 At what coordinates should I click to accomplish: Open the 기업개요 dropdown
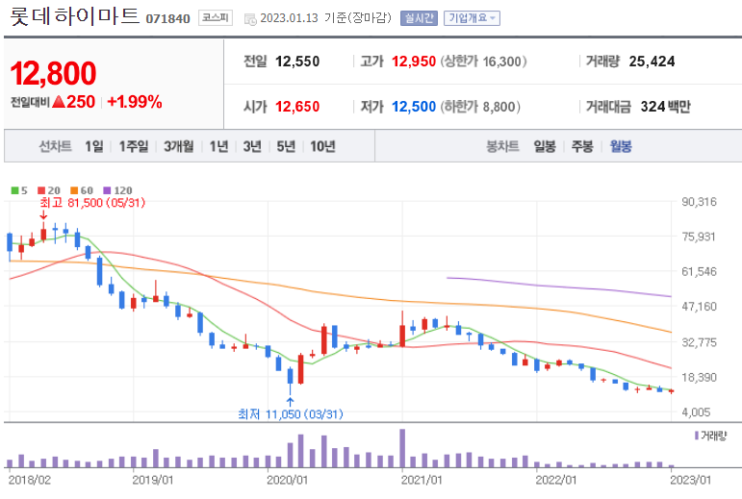pos(472,18)
